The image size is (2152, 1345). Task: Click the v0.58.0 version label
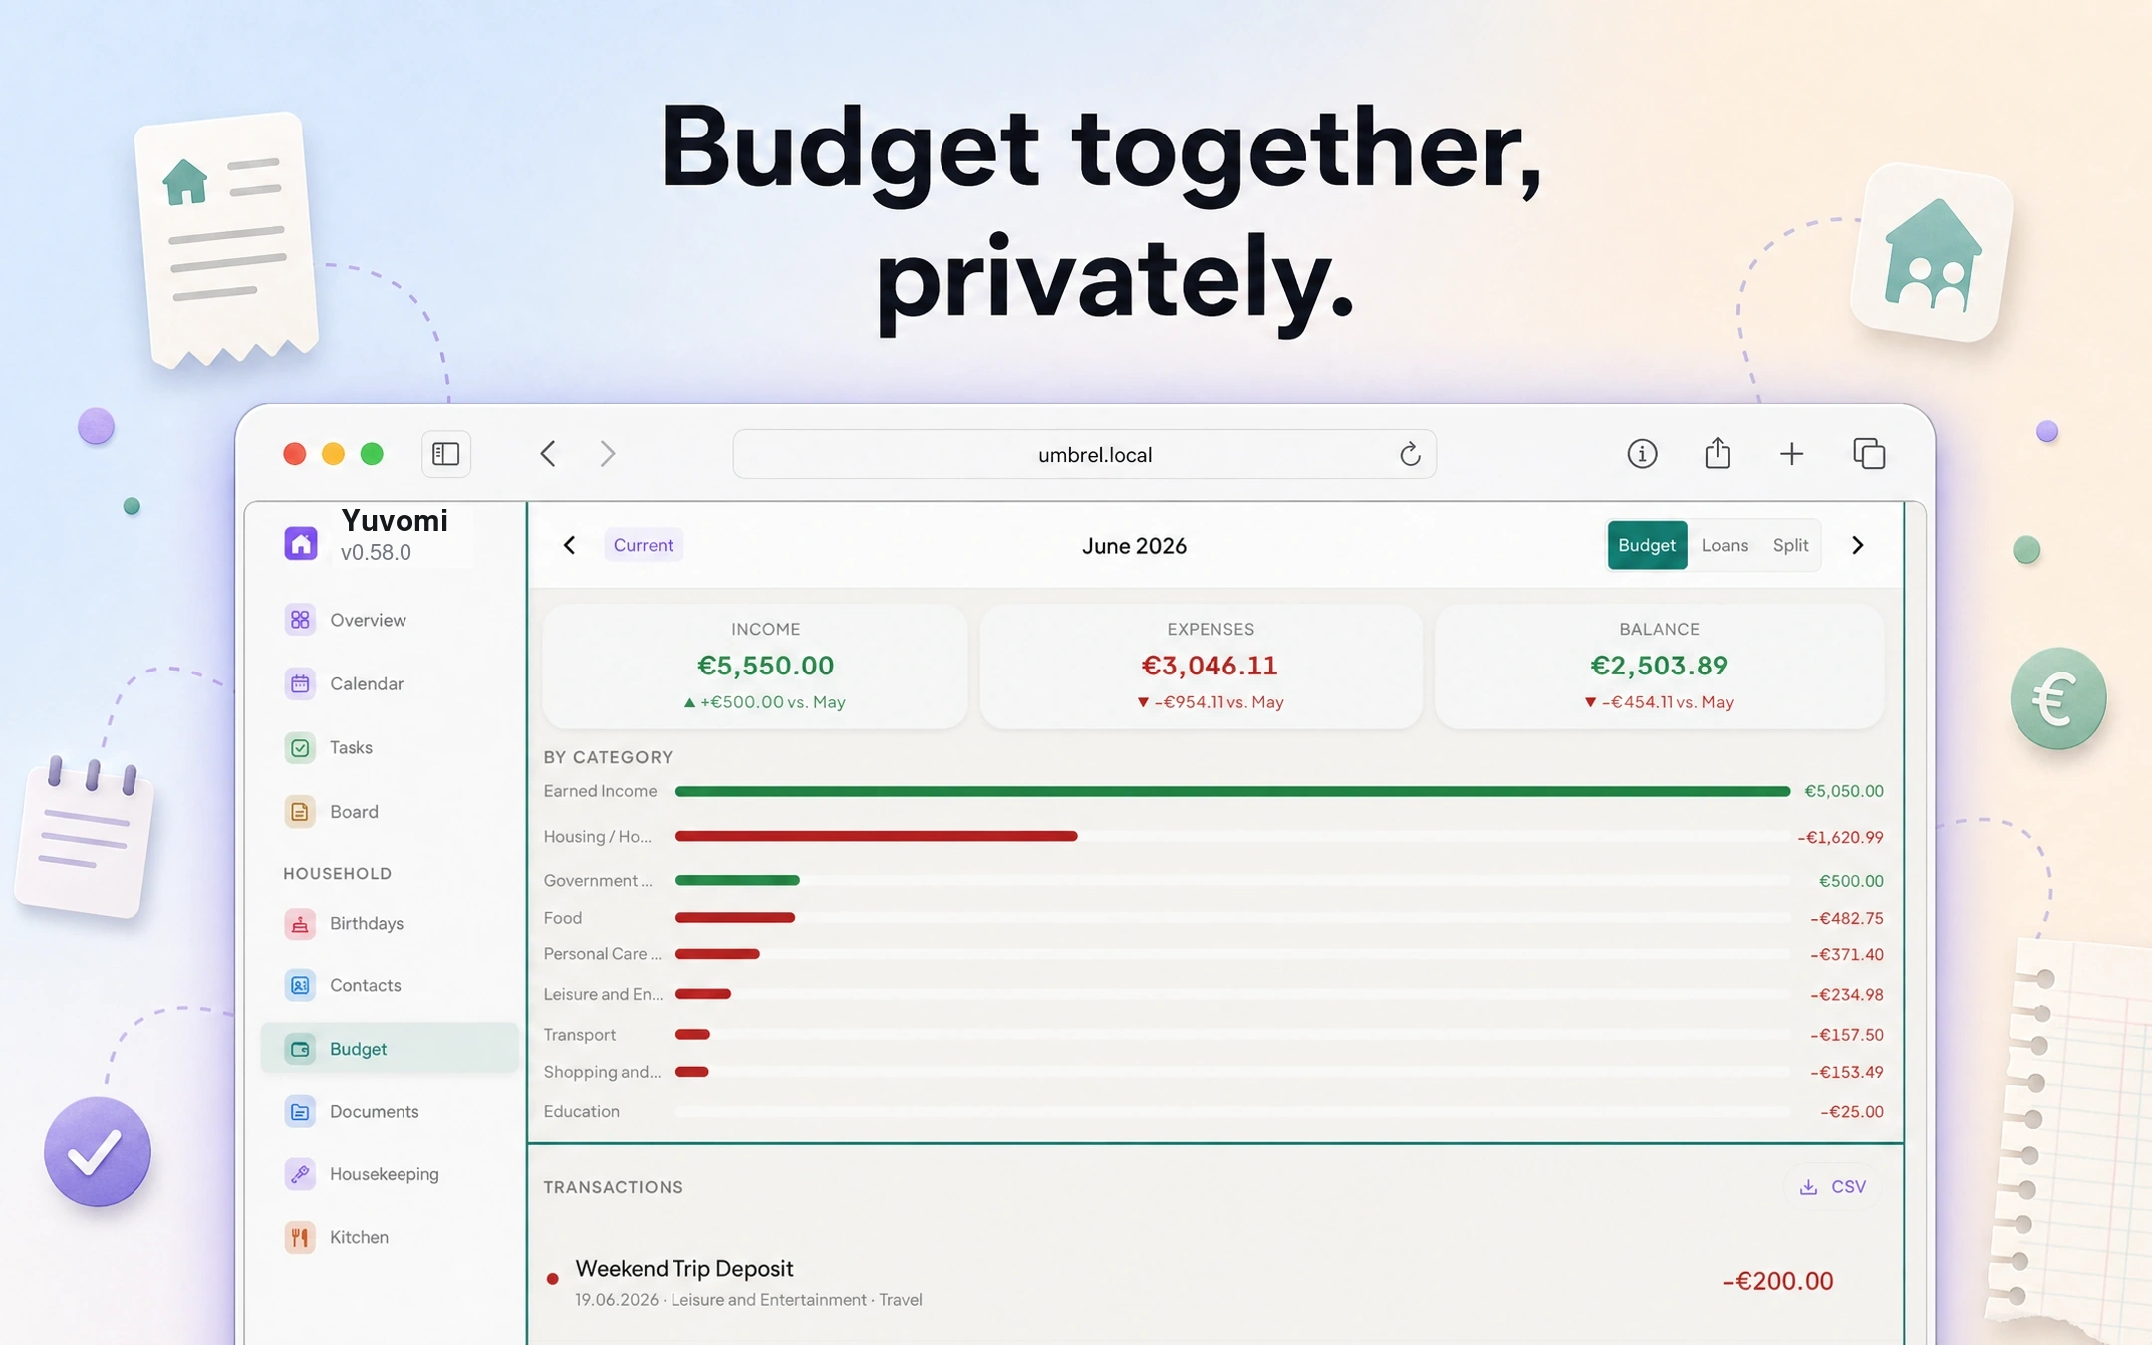pos(376,552)
